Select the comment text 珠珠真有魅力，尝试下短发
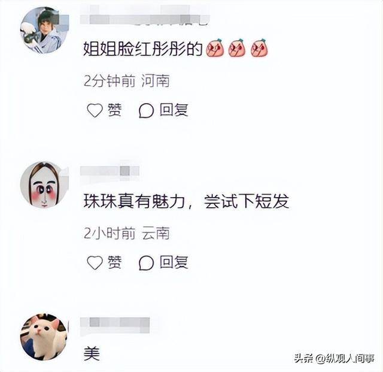Viewport: 383px width, 372px height. pyautogui.click(x=186, y=201)
